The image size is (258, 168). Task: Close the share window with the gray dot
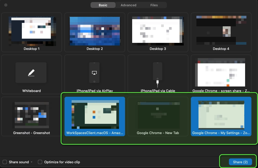pyautogui.click(x=6, y=5)
